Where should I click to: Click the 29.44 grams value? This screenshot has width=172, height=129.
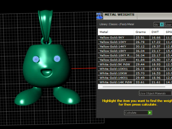point(140,64)
